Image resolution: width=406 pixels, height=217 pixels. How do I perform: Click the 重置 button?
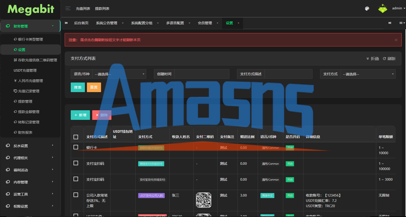coord(94,87)
